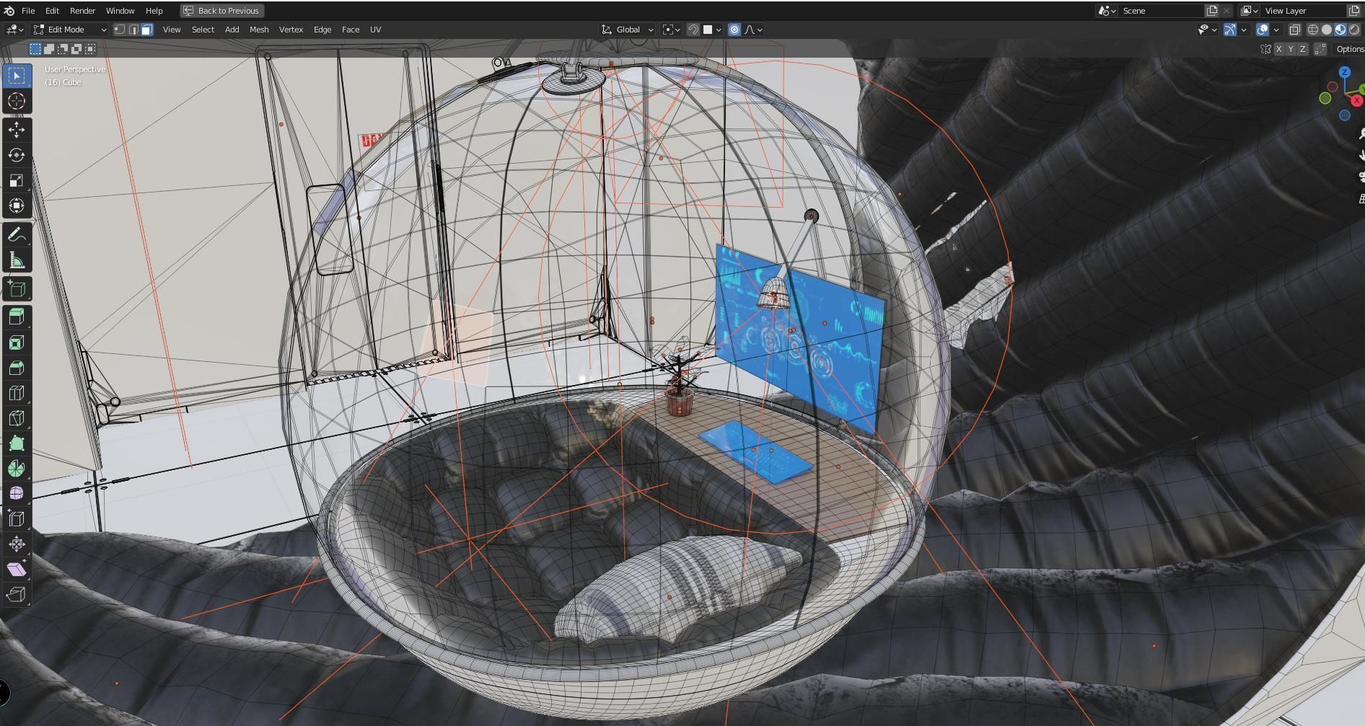The width and height of the screenshot is (1365, 726).
Task: Enable mirror on Y axis
Action: (x=1291, y=49)
